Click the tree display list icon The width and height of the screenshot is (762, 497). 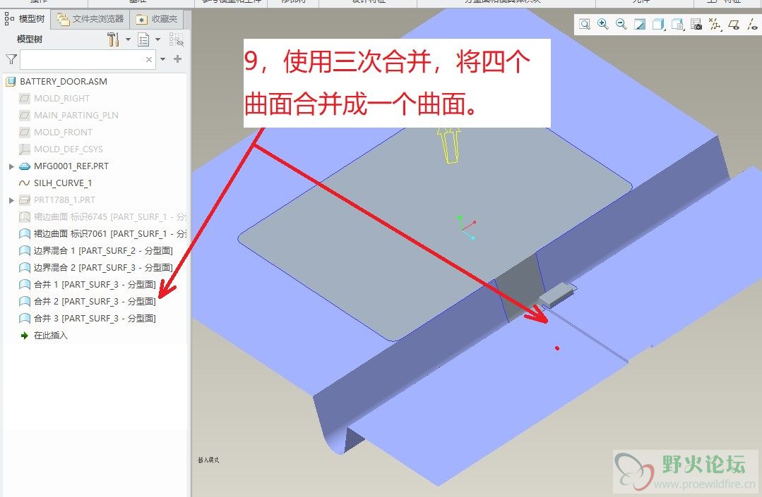(143, 39)
